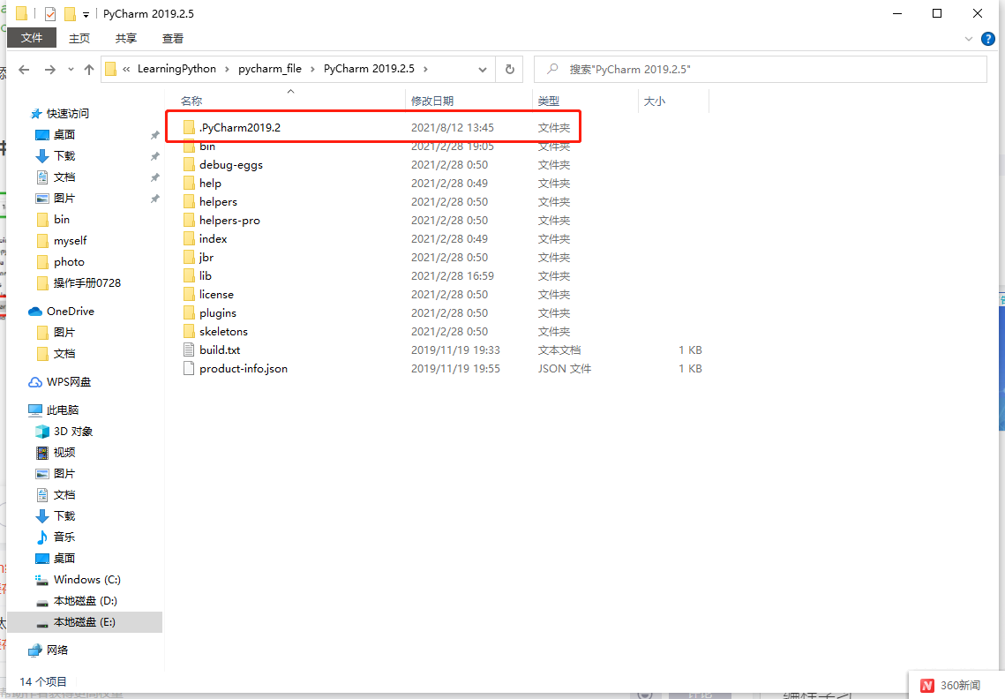Open 视频 under This PC
This screenshot has width=1005, height=699.
(64, 452)
